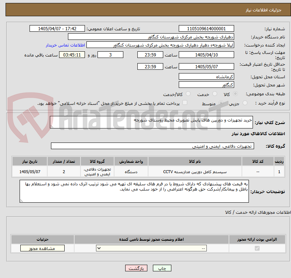Click the بازگشت back button
Viewport: 291px width, 278px height.
click(x=136, y=268)
